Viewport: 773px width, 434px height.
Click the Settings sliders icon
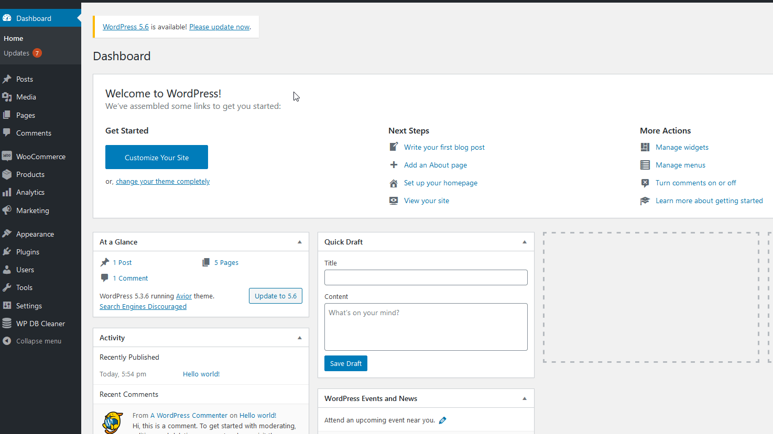(x=7, y=305)
